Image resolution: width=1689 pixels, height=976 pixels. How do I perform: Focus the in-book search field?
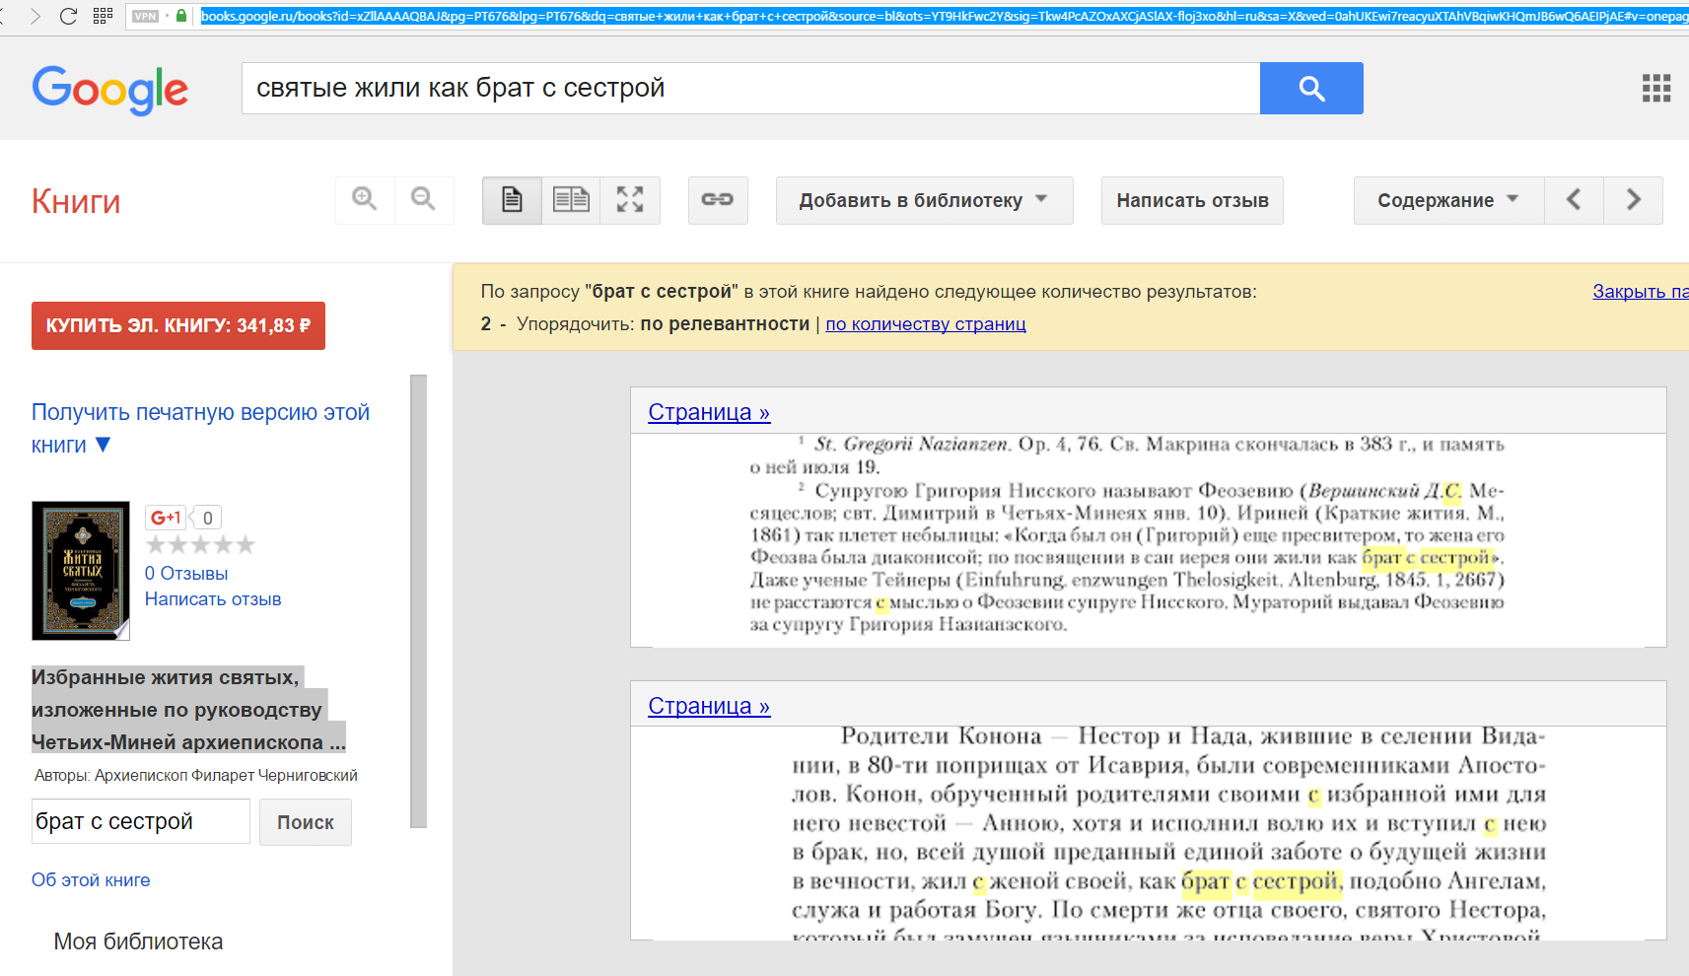[x=141, y=821]
